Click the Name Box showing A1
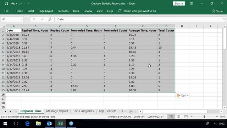 point(10,19)
